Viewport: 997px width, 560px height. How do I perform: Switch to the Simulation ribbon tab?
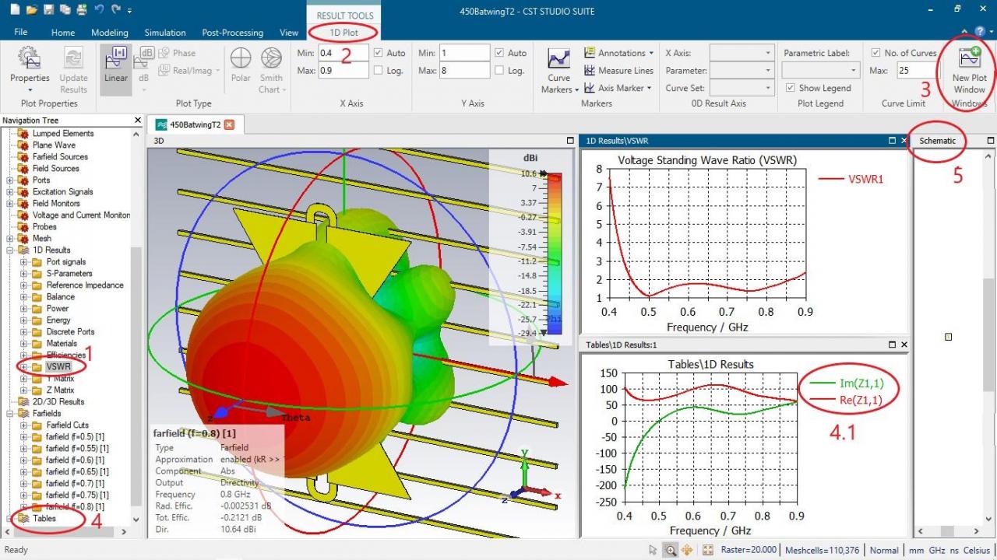[164, 33]
